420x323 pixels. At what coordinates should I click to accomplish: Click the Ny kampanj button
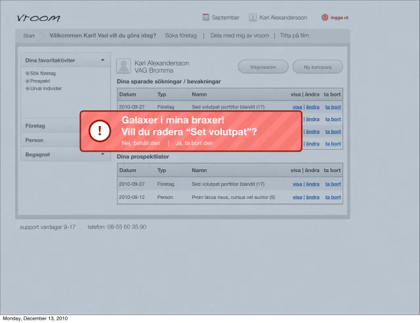318,67
